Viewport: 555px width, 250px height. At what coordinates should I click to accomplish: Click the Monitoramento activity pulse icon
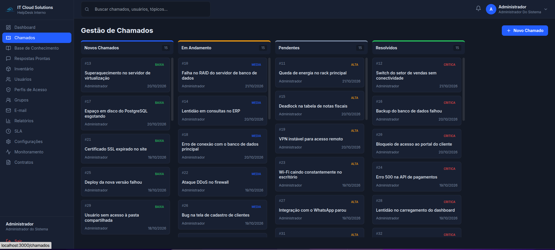[8, 152]
